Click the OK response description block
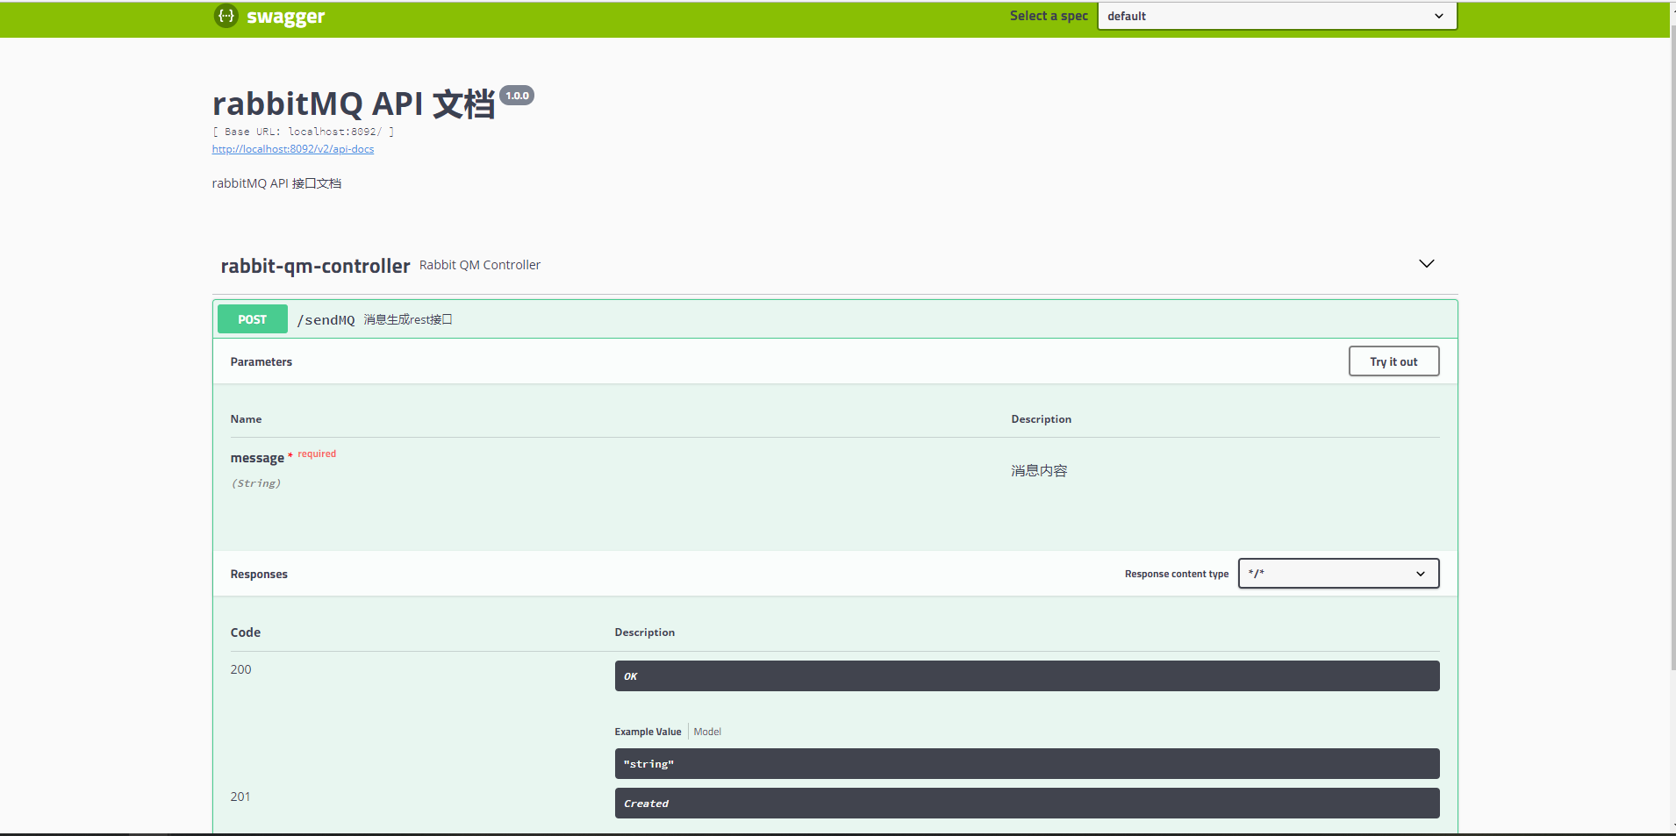Image resolution: width=1676 pixels, height=836 pixels. pyautogui.click(x=1027, y=676)
